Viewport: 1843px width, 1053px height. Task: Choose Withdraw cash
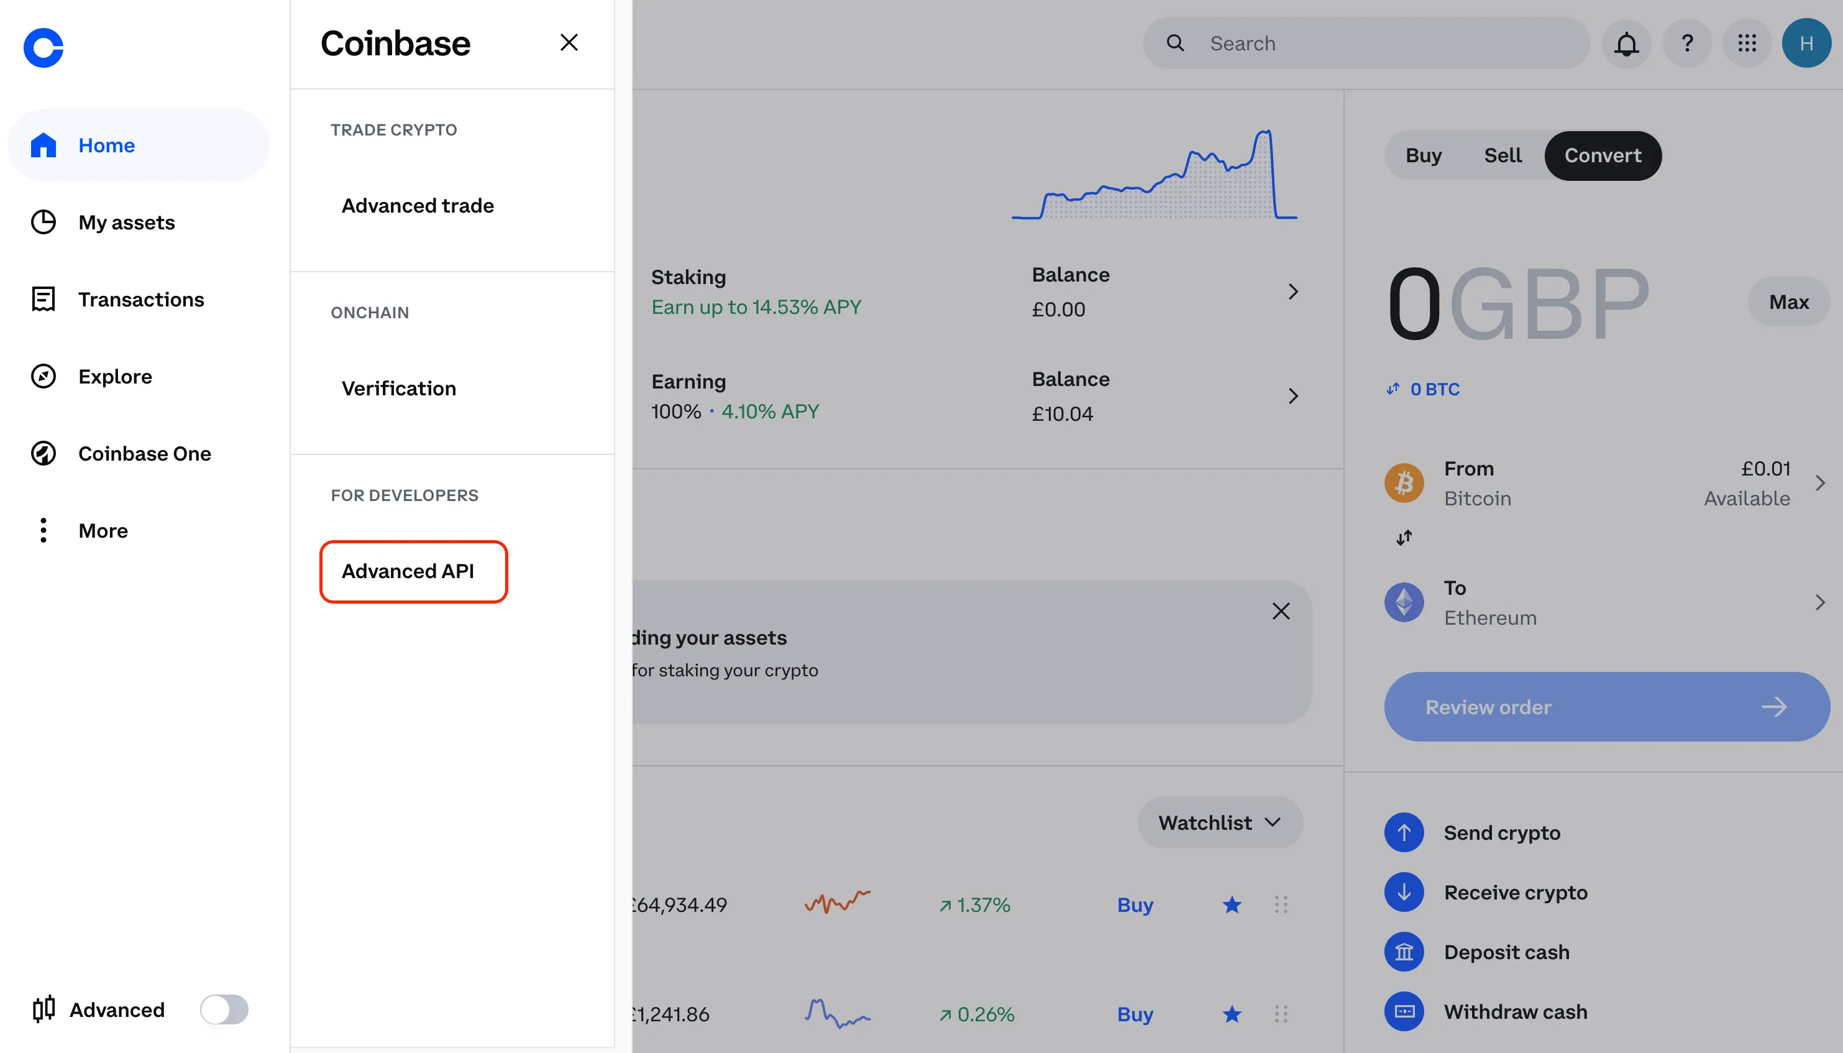(x=1516, y=1012)
